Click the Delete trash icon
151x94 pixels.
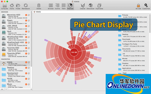(x=39, y=6)
